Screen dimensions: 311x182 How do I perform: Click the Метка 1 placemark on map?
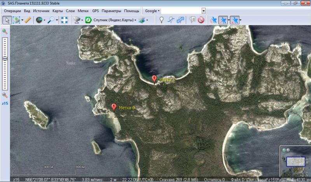click(x=154, y=79)
